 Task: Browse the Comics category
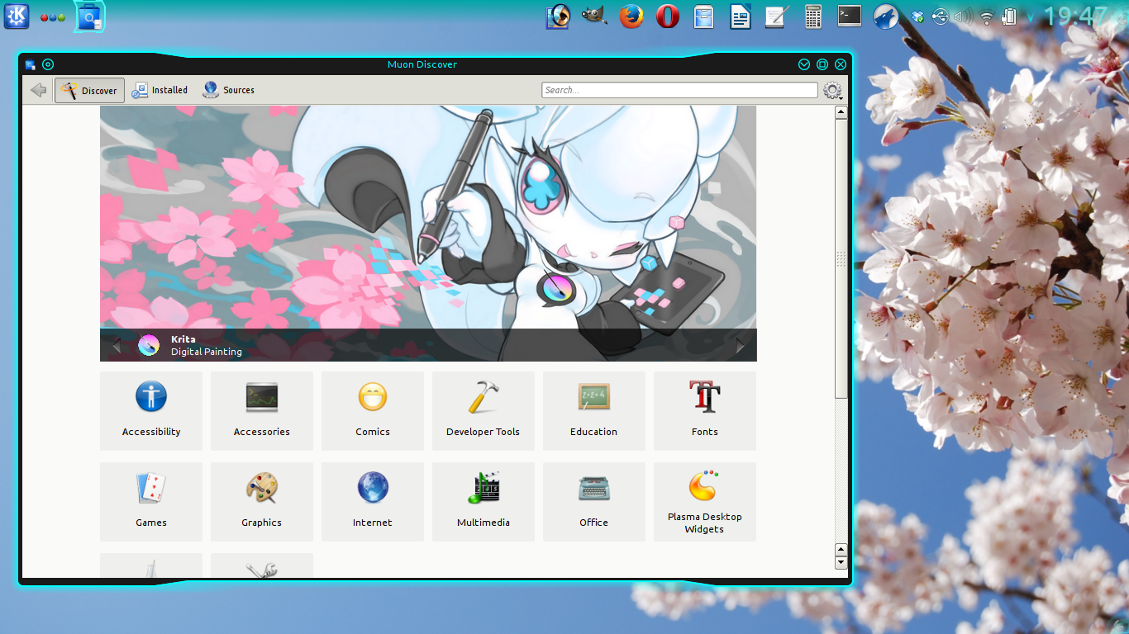coord(373,411)
